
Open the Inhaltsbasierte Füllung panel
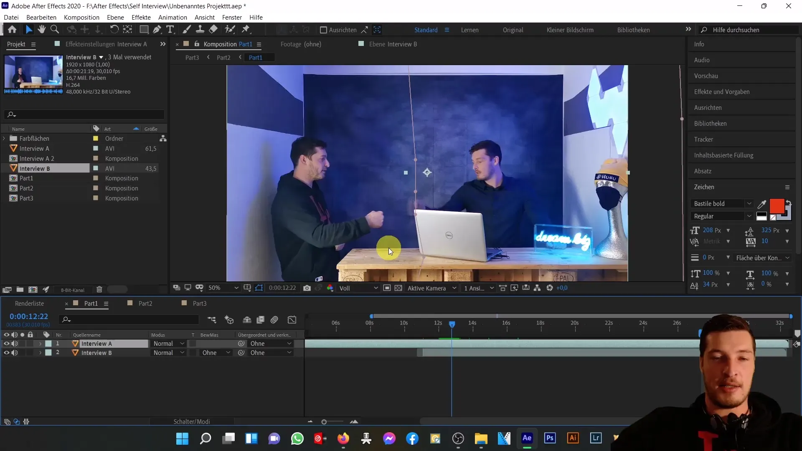[x=723, y=155]
